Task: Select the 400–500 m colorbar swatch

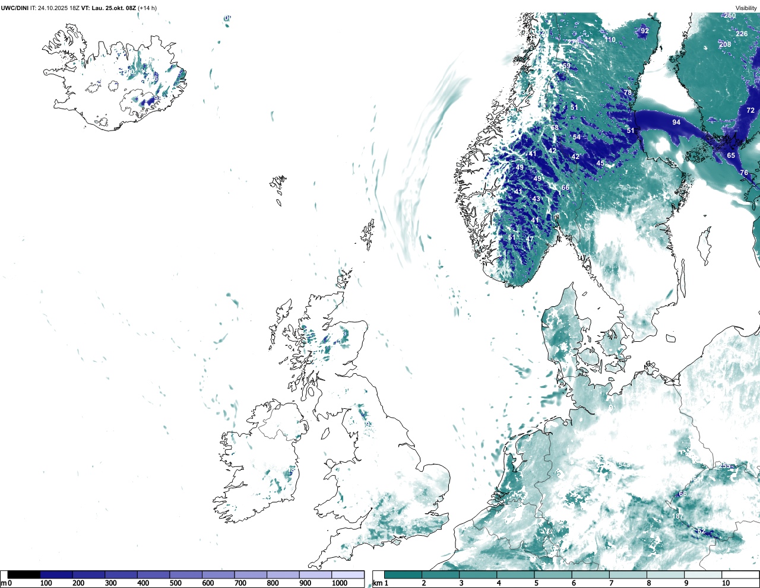Action: pos(153,574)
